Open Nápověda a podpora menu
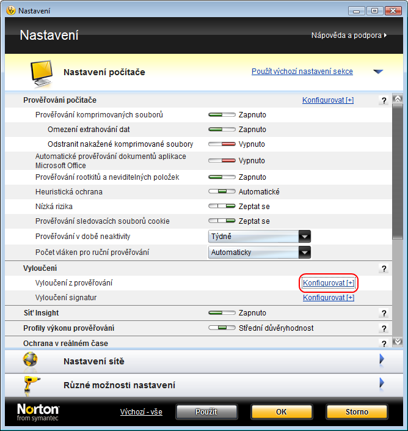The width and height of the screenshot is (408, 431). [x=349, y=35]
